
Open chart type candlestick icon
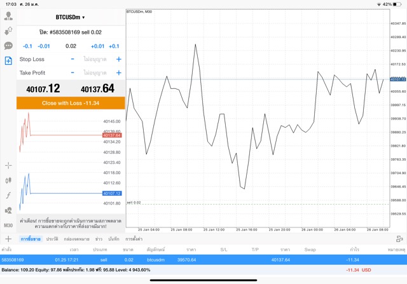(x=8, y=180)
